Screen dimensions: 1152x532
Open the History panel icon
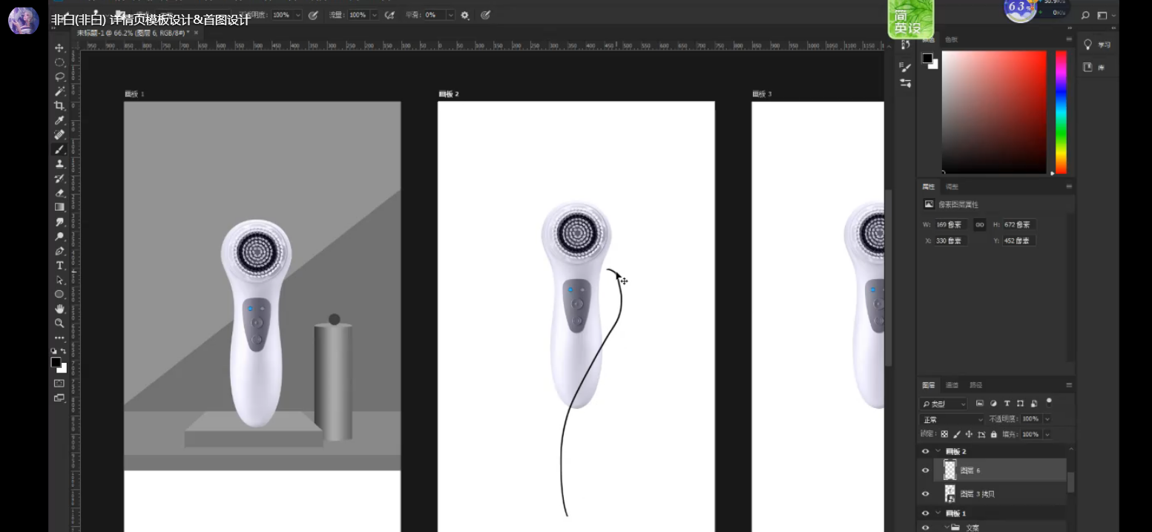click(905, 46)
